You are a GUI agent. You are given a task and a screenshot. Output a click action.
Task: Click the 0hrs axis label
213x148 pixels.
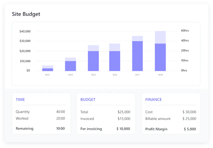pos(184,71)
